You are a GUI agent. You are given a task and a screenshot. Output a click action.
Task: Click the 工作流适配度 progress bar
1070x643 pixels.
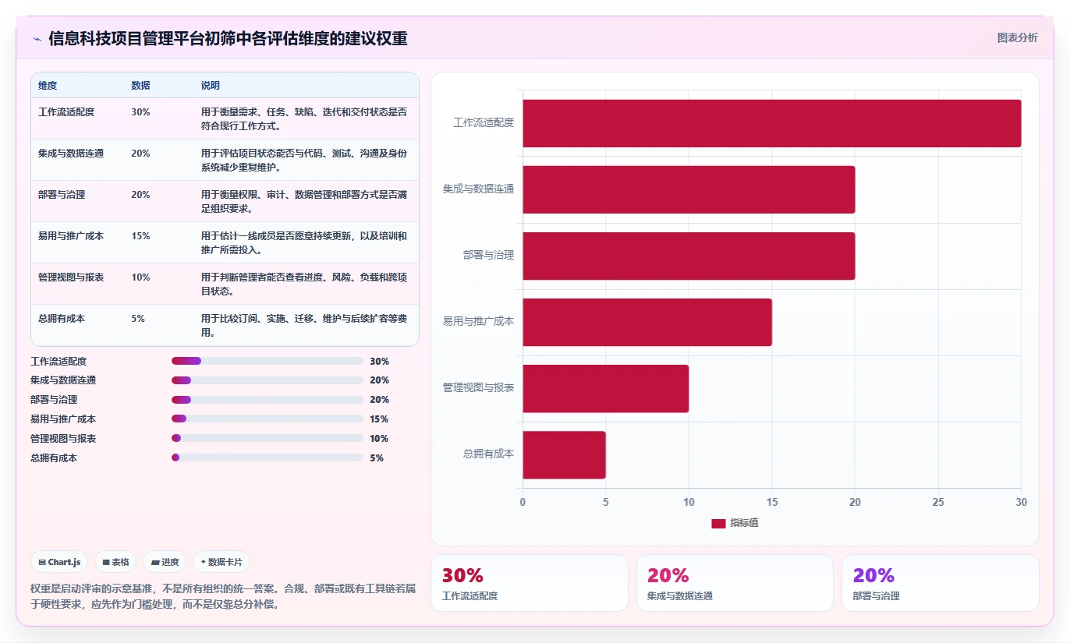pos(267,361)
